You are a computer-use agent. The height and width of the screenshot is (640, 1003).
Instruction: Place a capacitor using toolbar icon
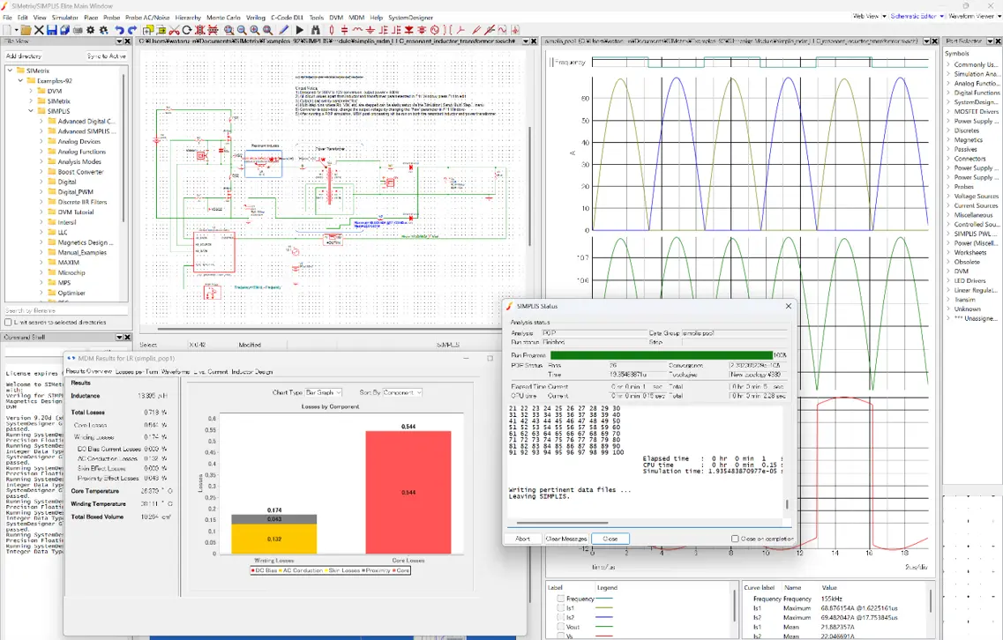[344, 30]
